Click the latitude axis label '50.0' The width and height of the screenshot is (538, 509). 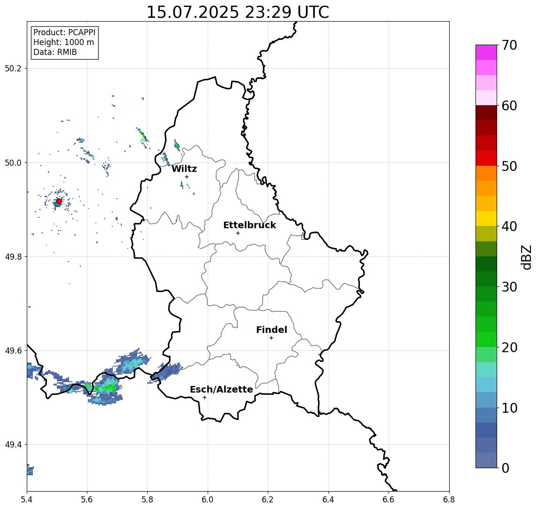click(x=13, y=162)
